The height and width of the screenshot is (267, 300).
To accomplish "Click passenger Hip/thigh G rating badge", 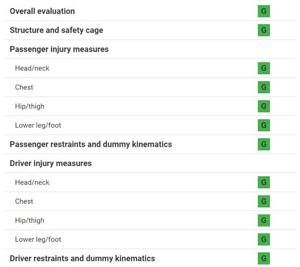I will 264,106.
